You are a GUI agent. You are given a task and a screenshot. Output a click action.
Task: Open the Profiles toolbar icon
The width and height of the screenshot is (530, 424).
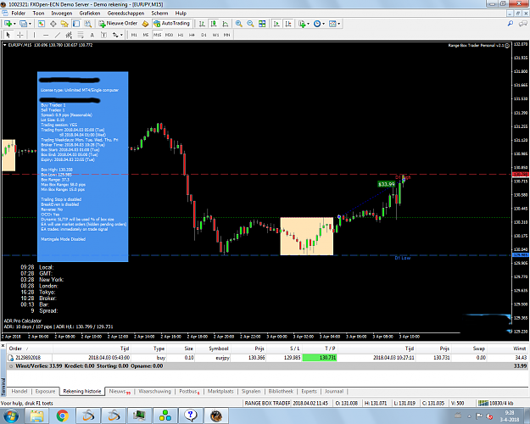point(24,24)
